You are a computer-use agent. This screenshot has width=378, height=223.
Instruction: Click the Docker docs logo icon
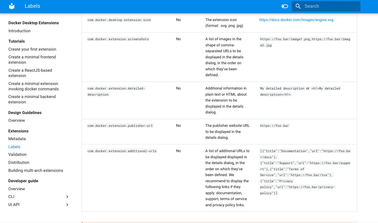coord(12,6)
